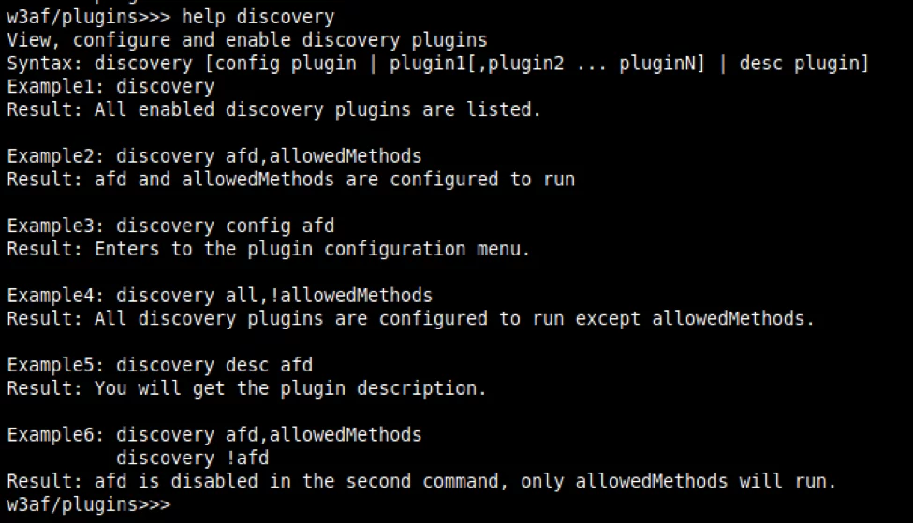This screenshot has width=913, height=524.
Task: Click the Syntax line's 'config plugin' text
Action: coord(286,63)
